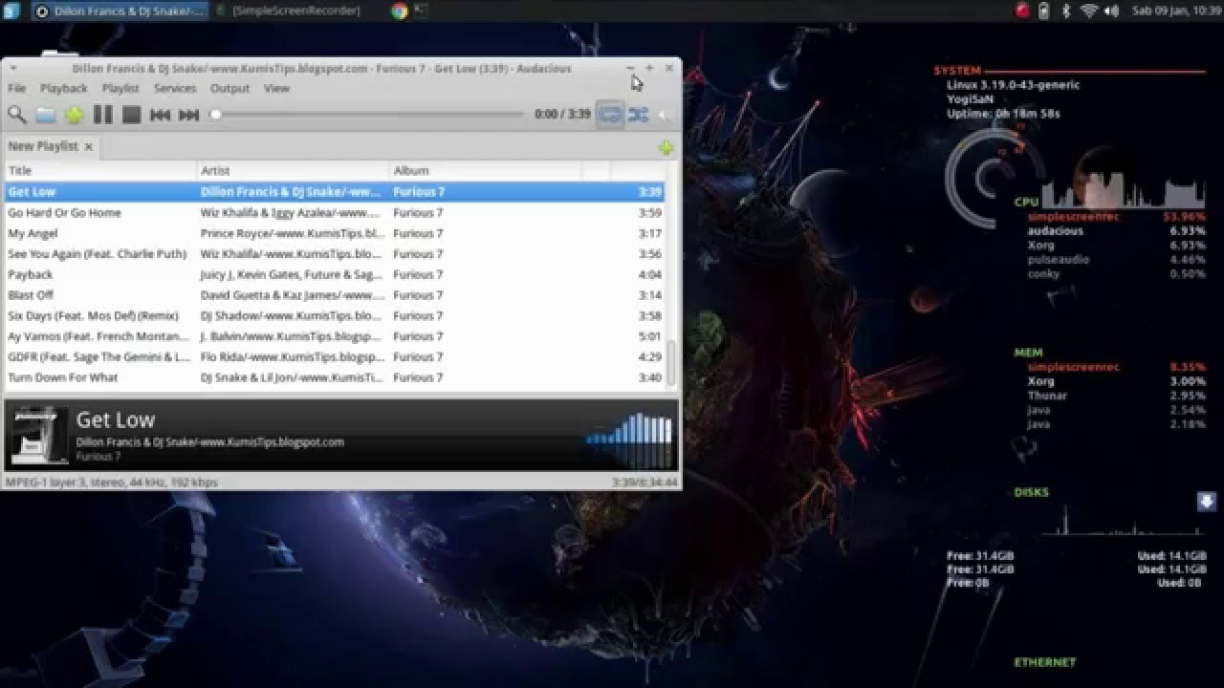Screen dimensions: 1224x688
Task: Toggle shuffle mode button
Action: [639, 115]
